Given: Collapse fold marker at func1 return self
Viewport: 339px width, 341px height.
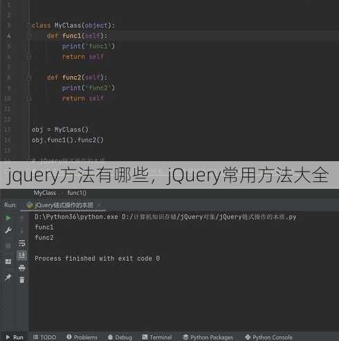Looking at the screenshot, I should click(29, 57).
